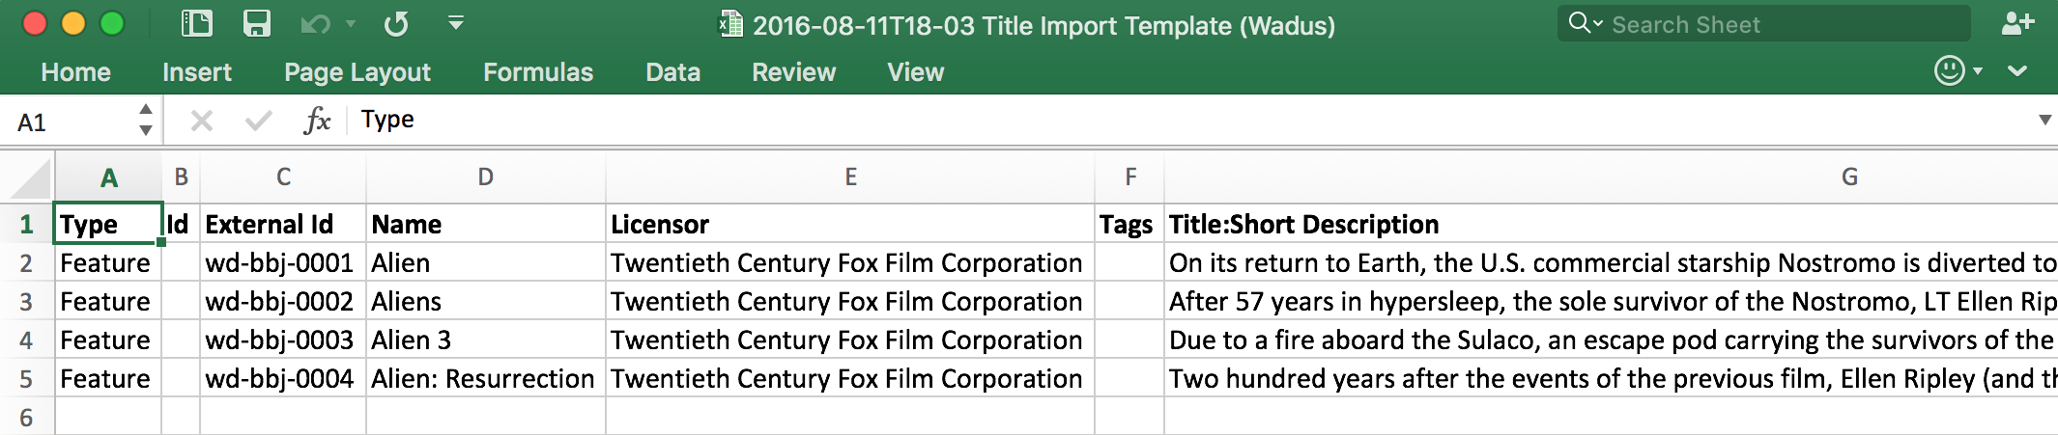Open the Data tab
Viewport: 2058px width, 435px height.
coord(672,72)
